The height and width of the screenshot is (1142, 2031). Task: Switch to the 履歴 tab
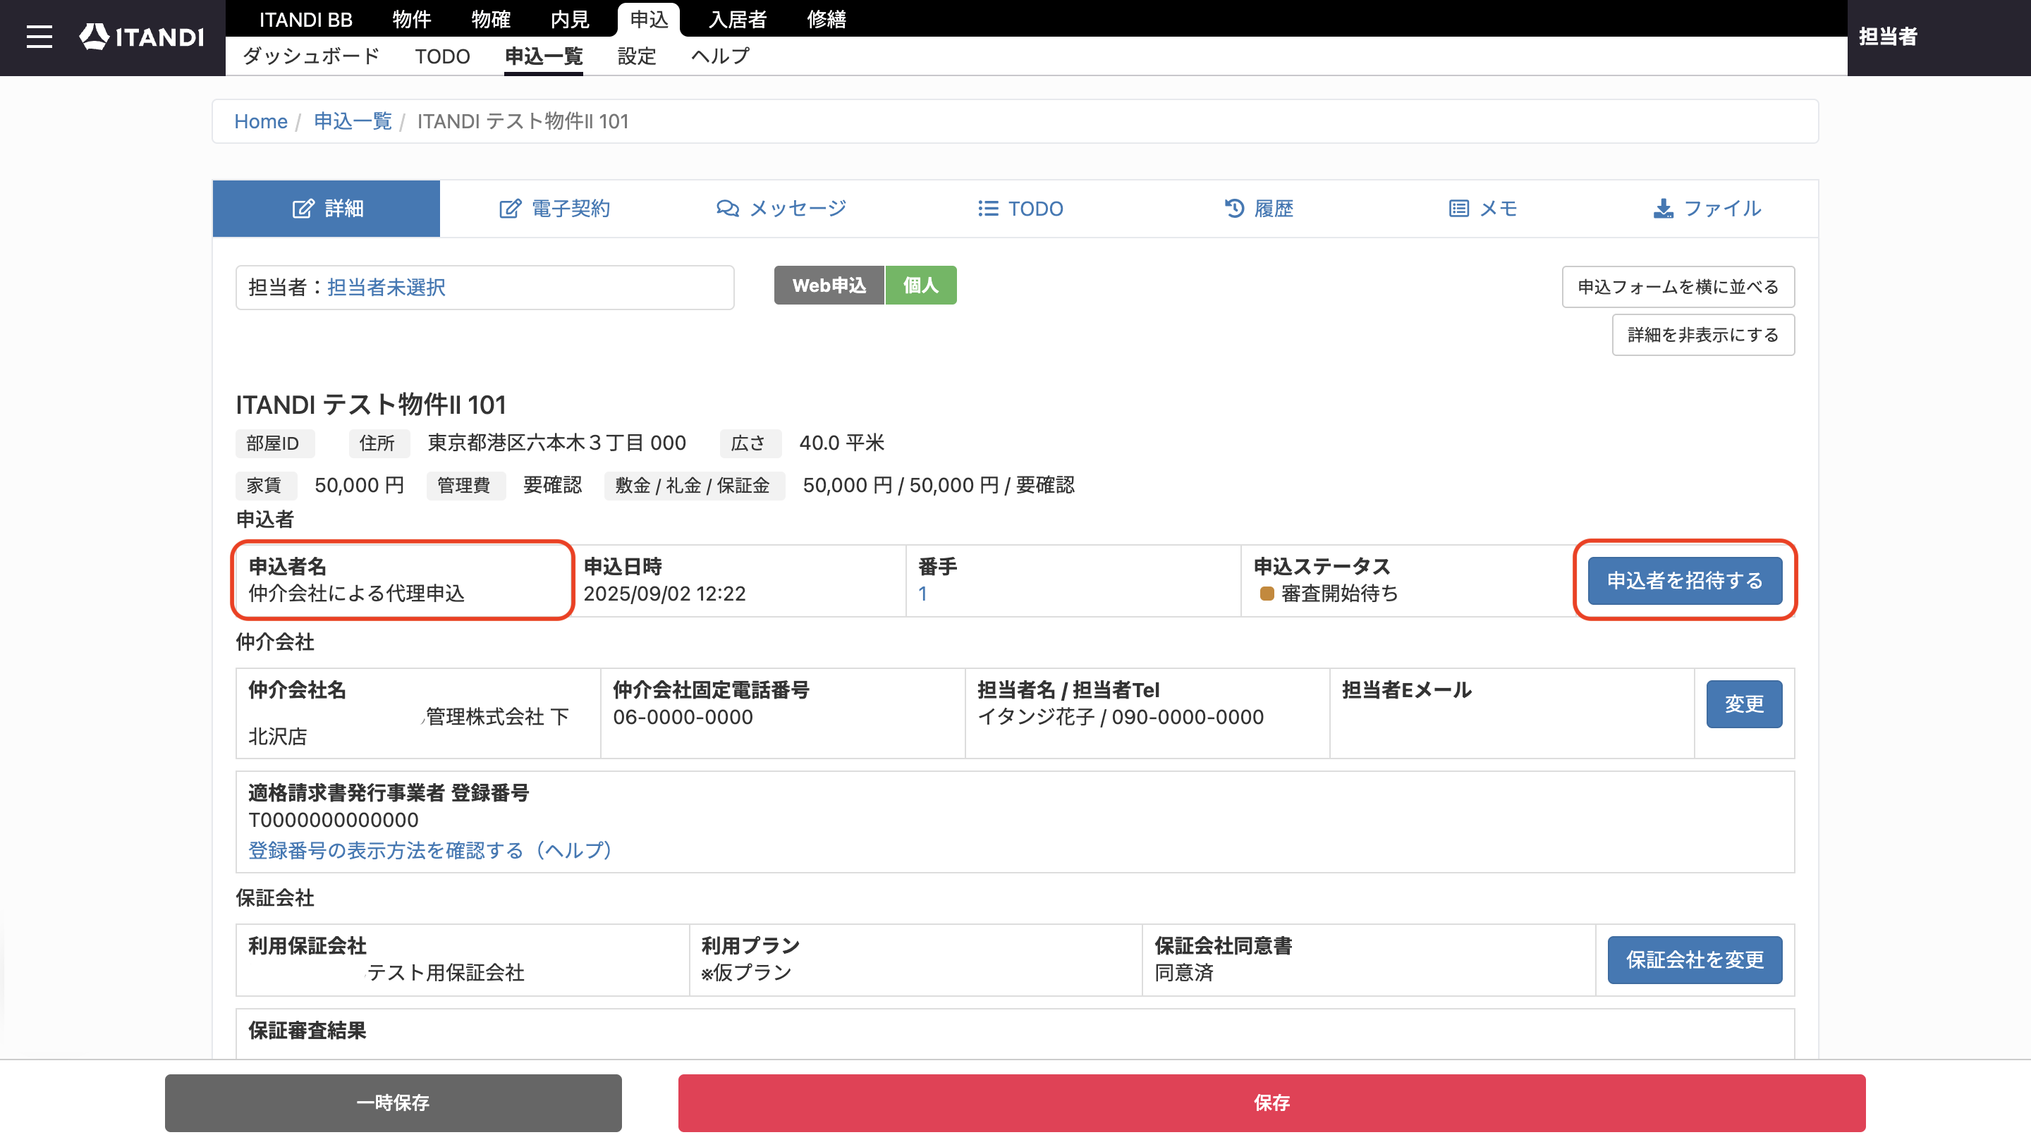coord(1258,209)
